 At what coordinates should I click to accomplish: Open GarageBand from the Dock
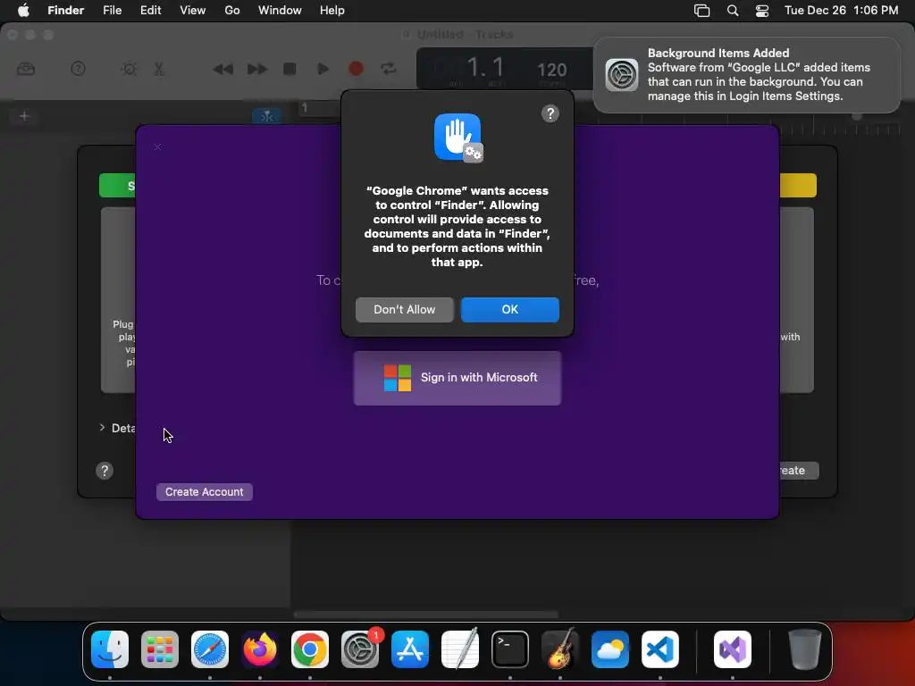[560, 649]
